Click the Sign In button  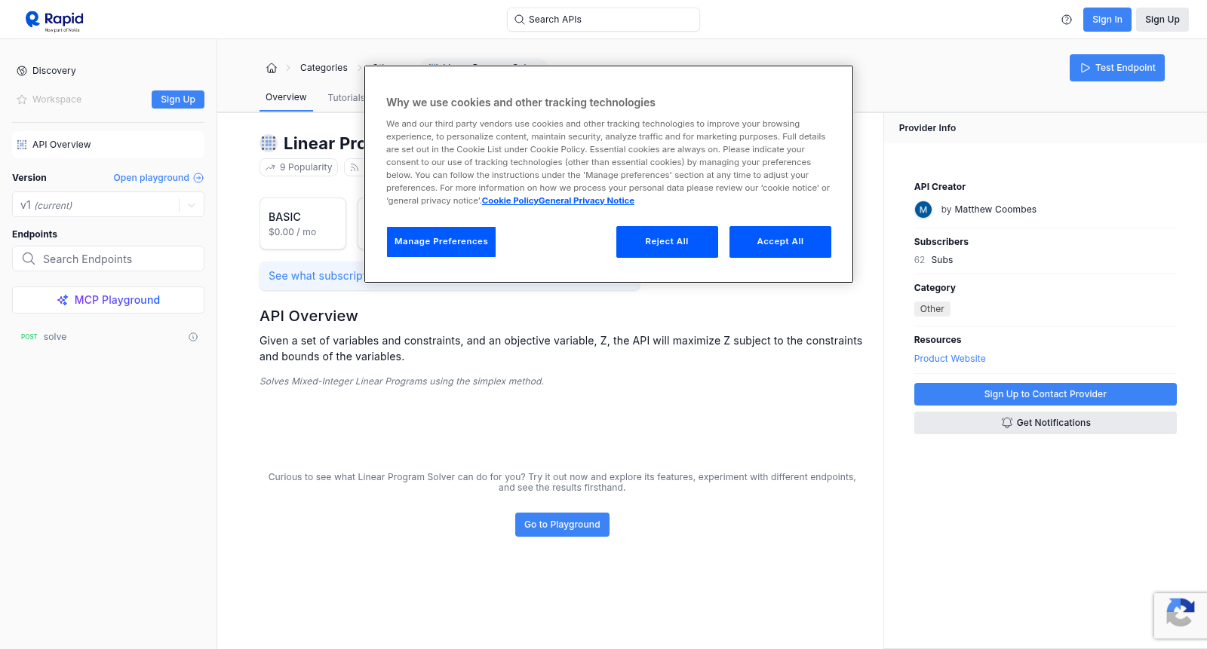point(1107,20)
